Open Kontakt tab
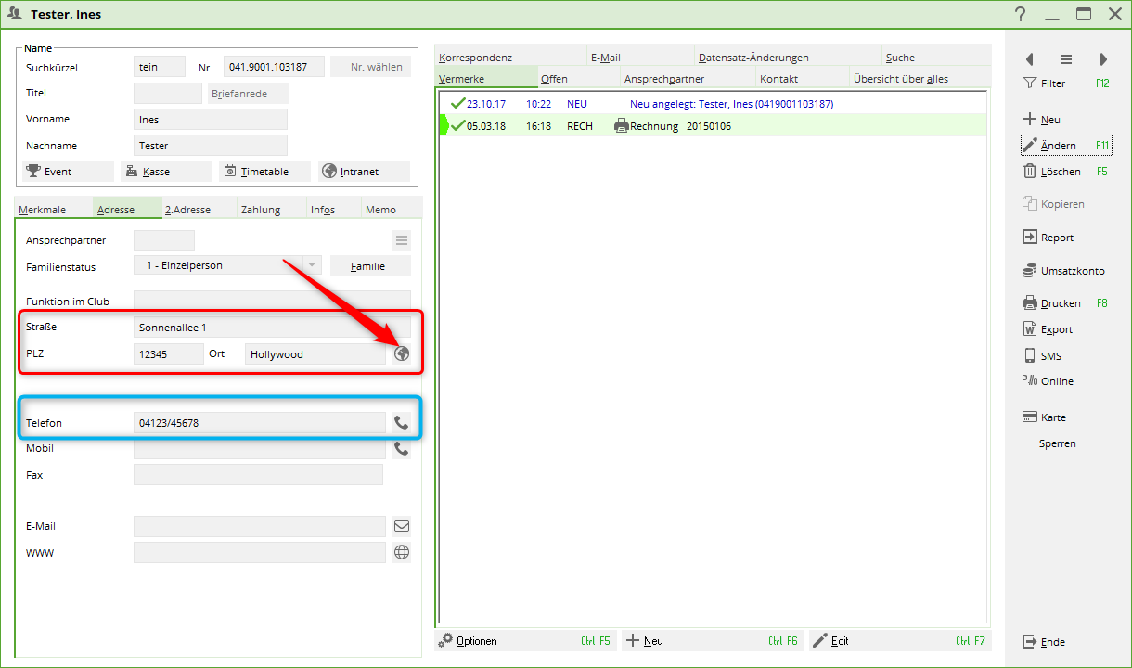This screenshot has height=668, width=1132. coord(803,78)
